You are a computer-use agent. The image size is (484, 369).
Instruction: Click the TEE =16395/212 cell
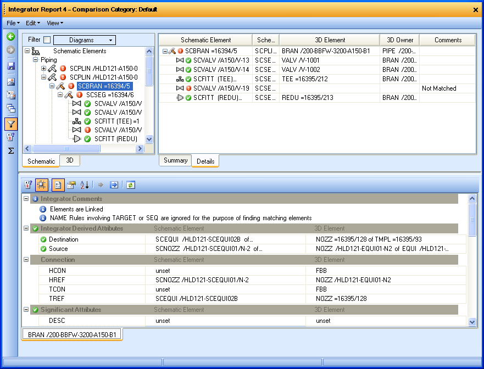(x=330, y=79)
